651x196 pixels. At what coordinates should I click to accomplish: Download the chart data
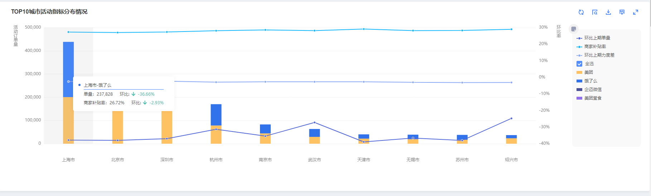(608, 12)
